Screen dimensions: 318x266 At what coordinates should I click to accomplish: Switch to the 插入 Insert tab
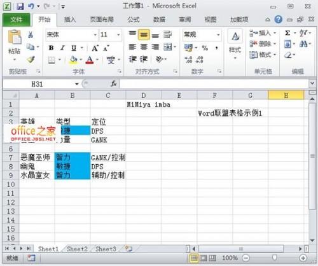coord(70,20)
